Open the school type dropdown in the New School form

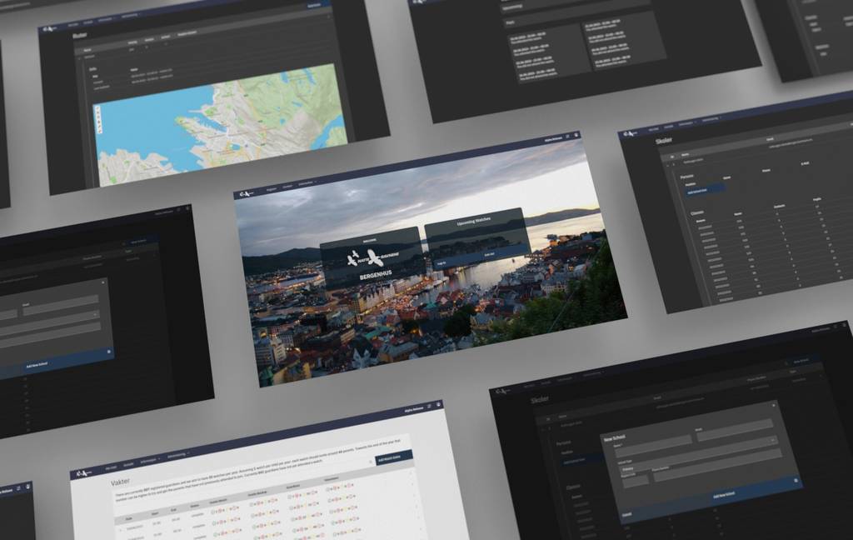(x=771, y=440)
